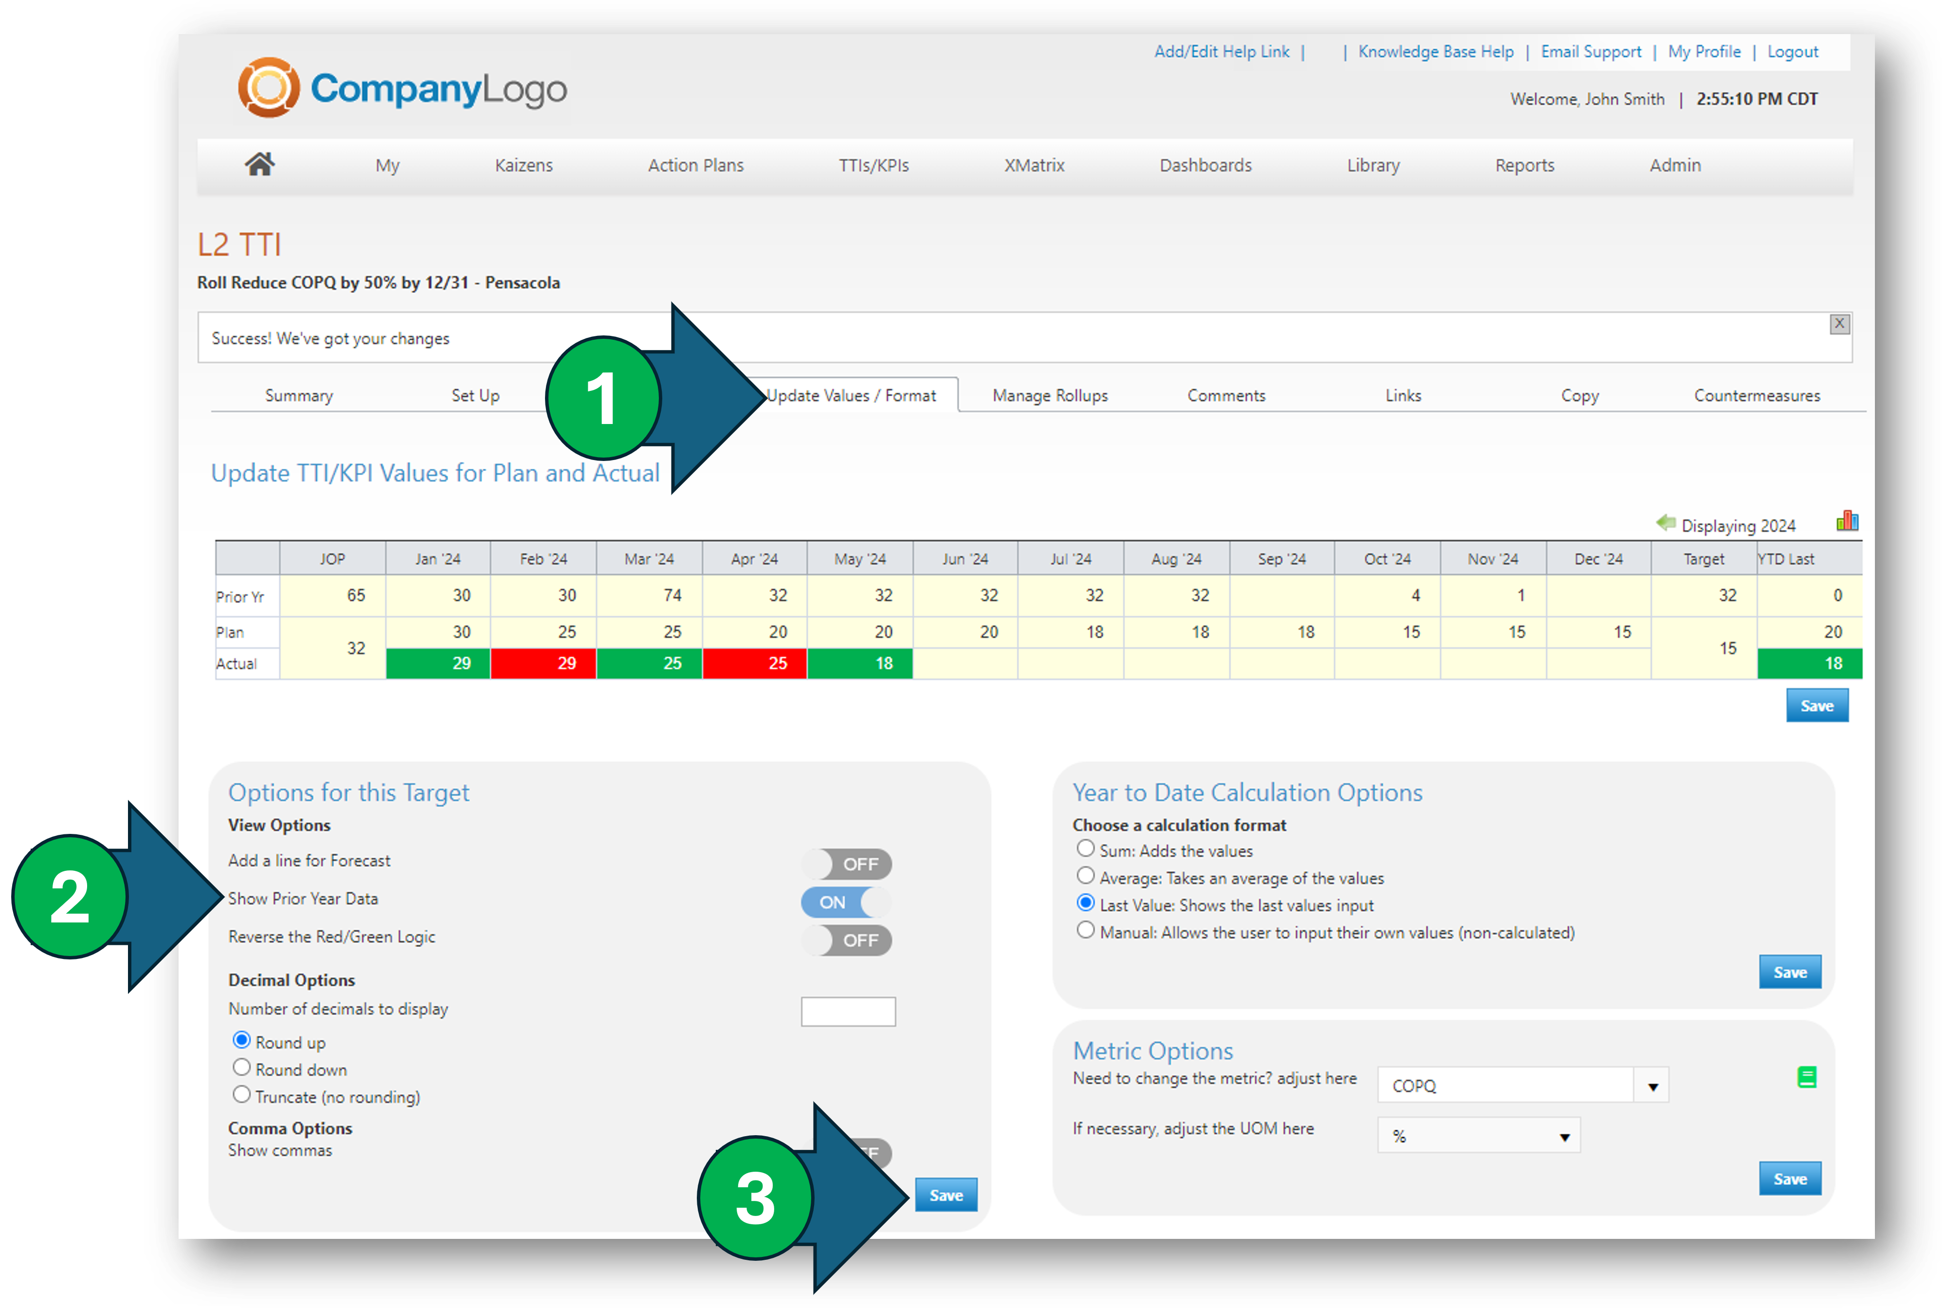Switch to the Manage Rollups tab

[x=1050, y=395]
